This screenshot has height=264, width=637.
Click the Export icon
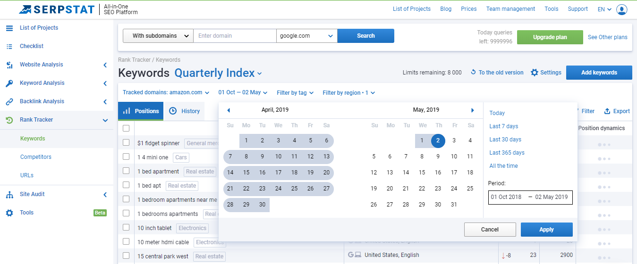point(607,111)
